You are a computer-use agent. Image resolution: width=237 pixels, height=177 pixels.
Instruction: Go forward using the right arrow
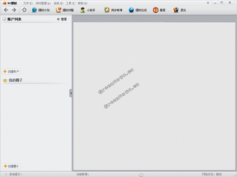tap(14, 10)
